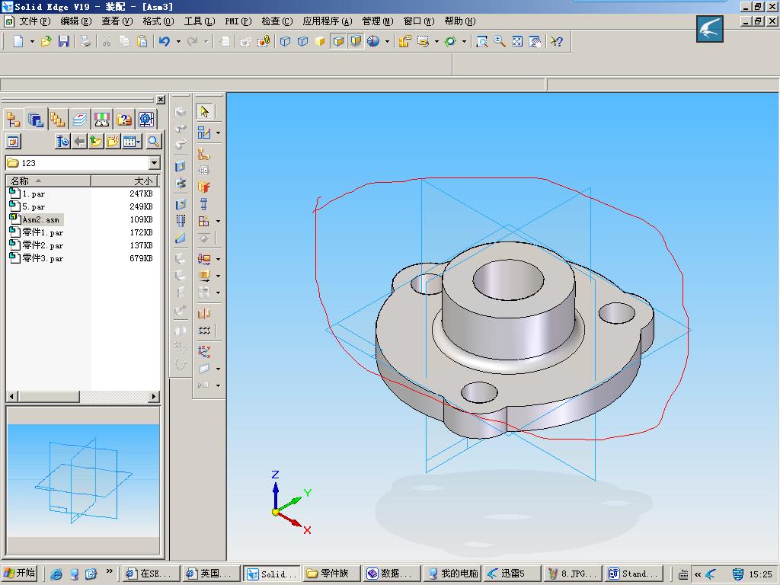Click the reference planes preview thumbnail
The image size is (780, 585).
[x=83, y=481]
